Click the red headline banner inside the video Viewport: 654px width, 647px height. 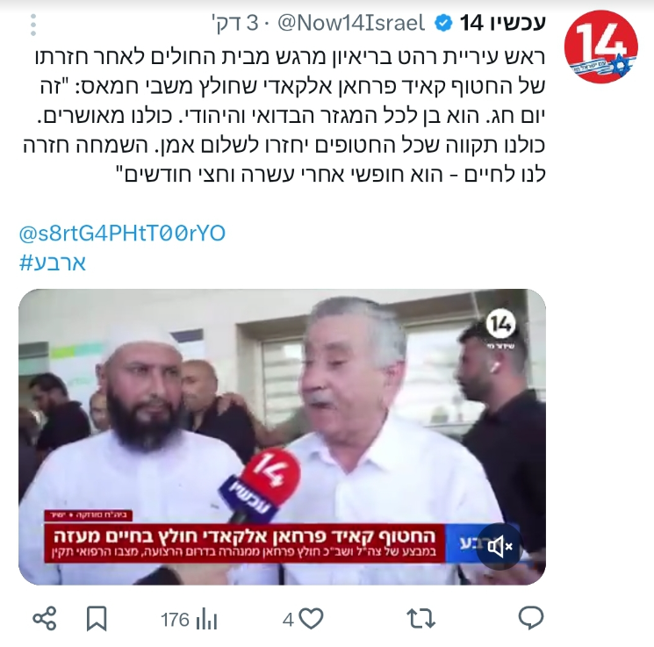244,543
